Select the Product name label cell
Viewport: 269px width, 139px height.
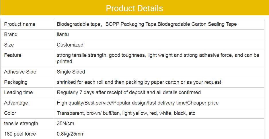point(20,24)
